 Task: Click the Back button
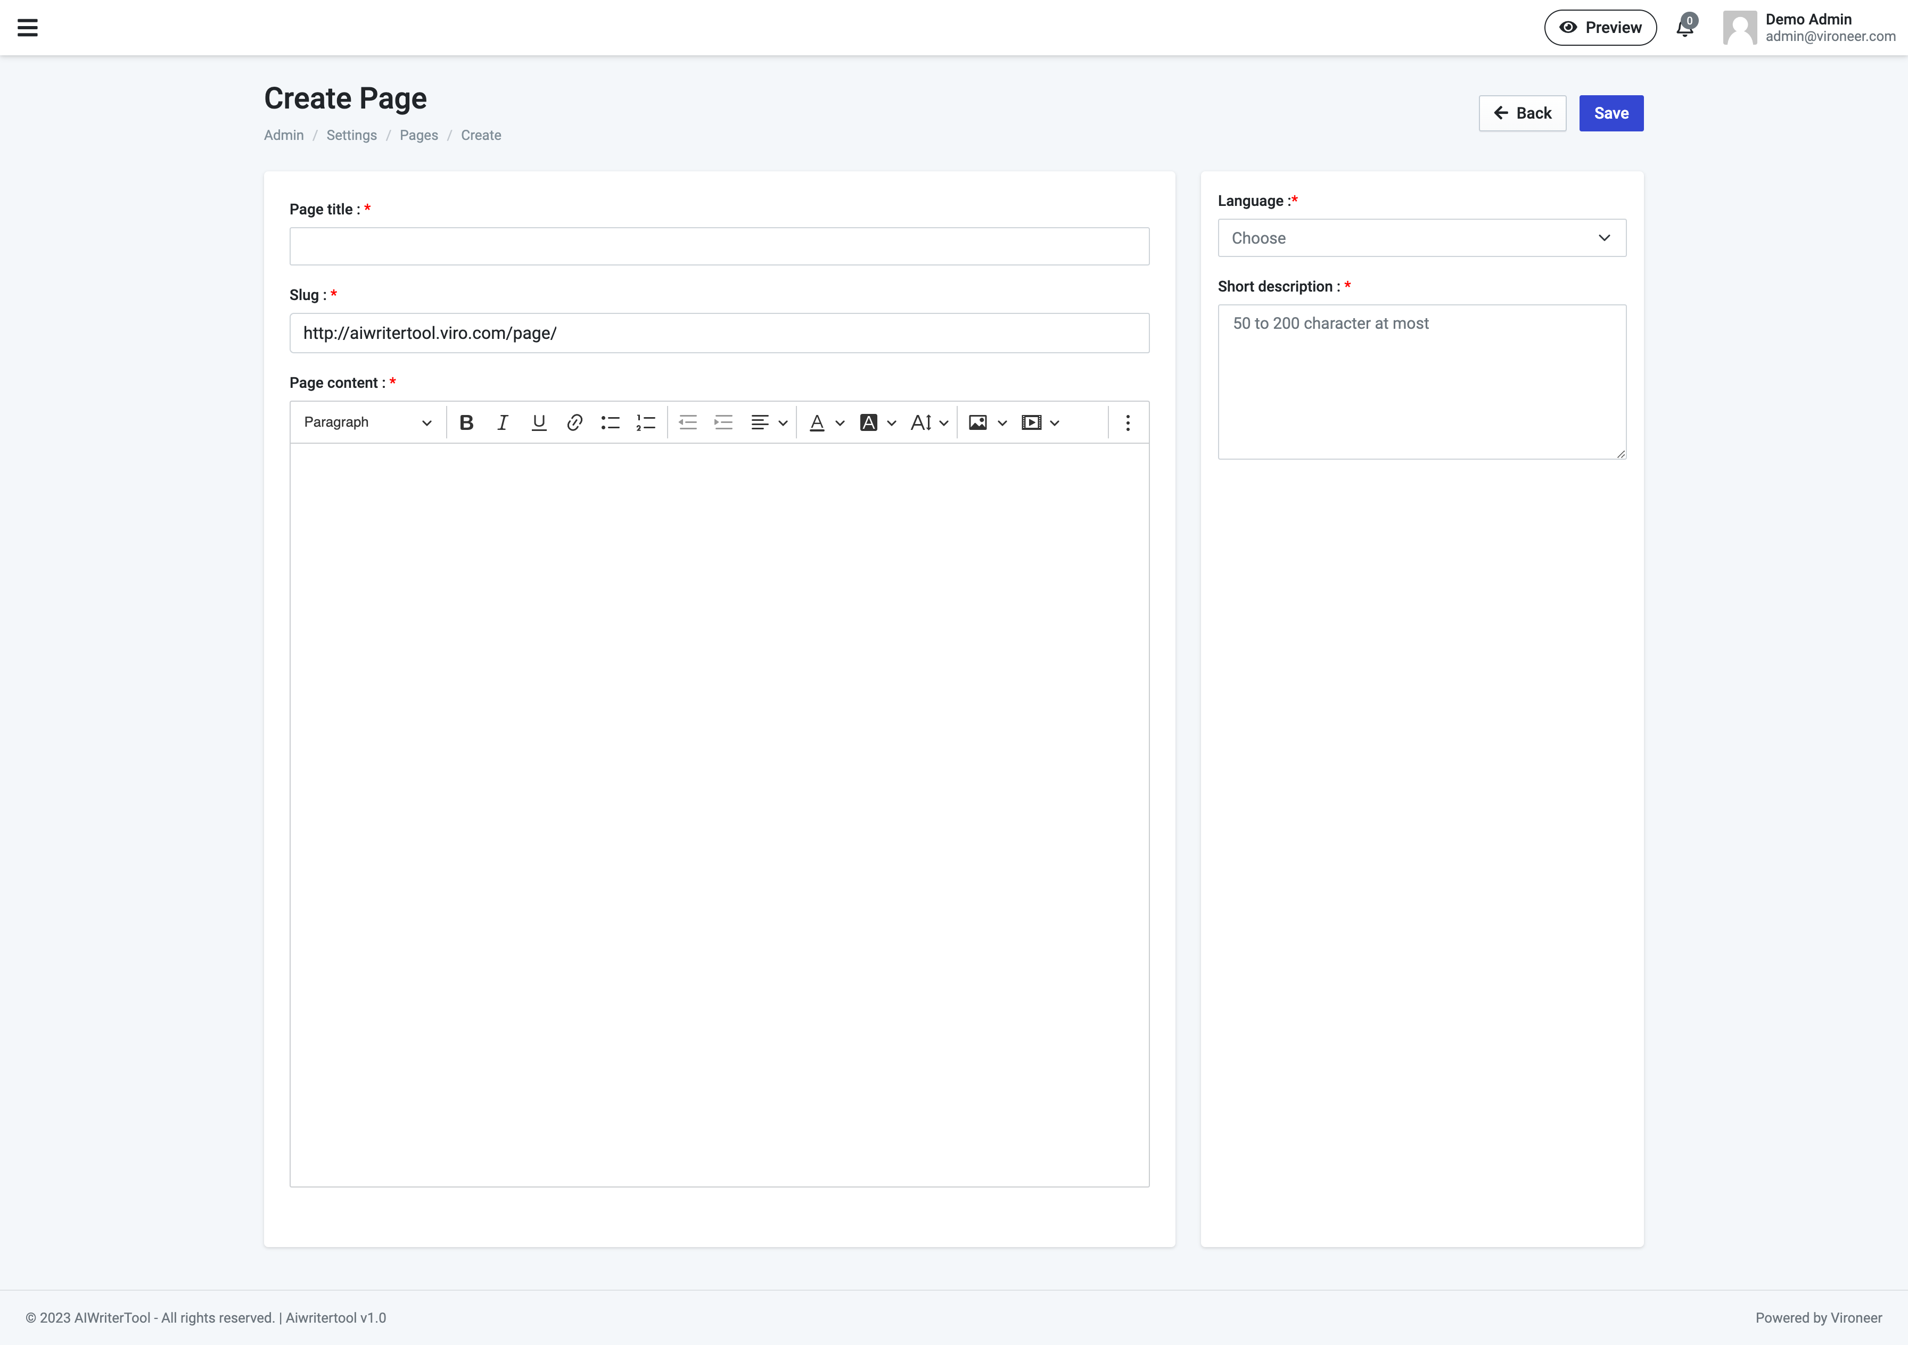click(x=1522, y=114)
